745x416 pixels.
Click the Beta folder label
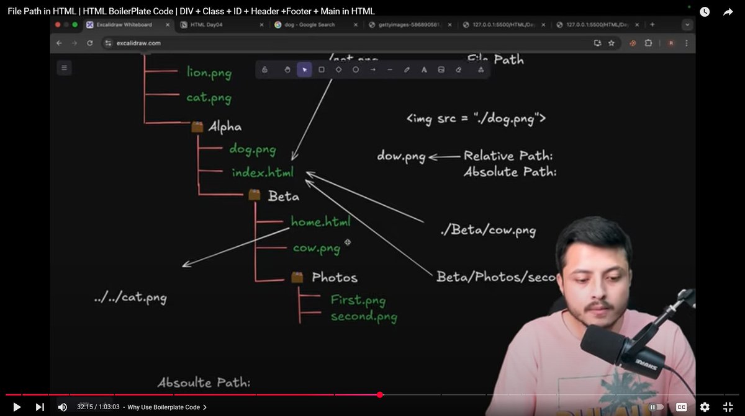[x=284, y=196]
